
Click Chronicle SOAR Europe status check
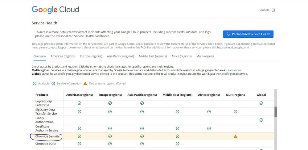tap(110, 144)
